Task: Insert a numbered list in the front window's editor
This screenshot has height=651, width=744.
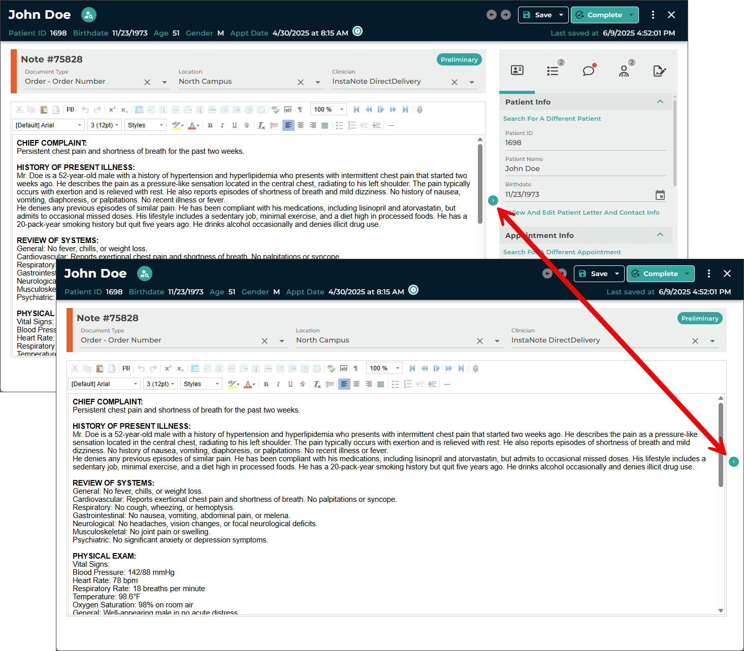Action: (407, 384)
